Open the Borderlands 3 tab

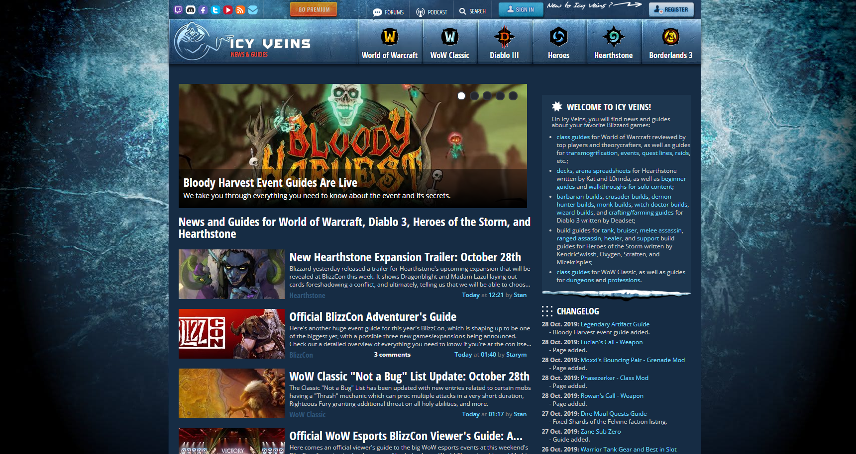click(671, 42)
